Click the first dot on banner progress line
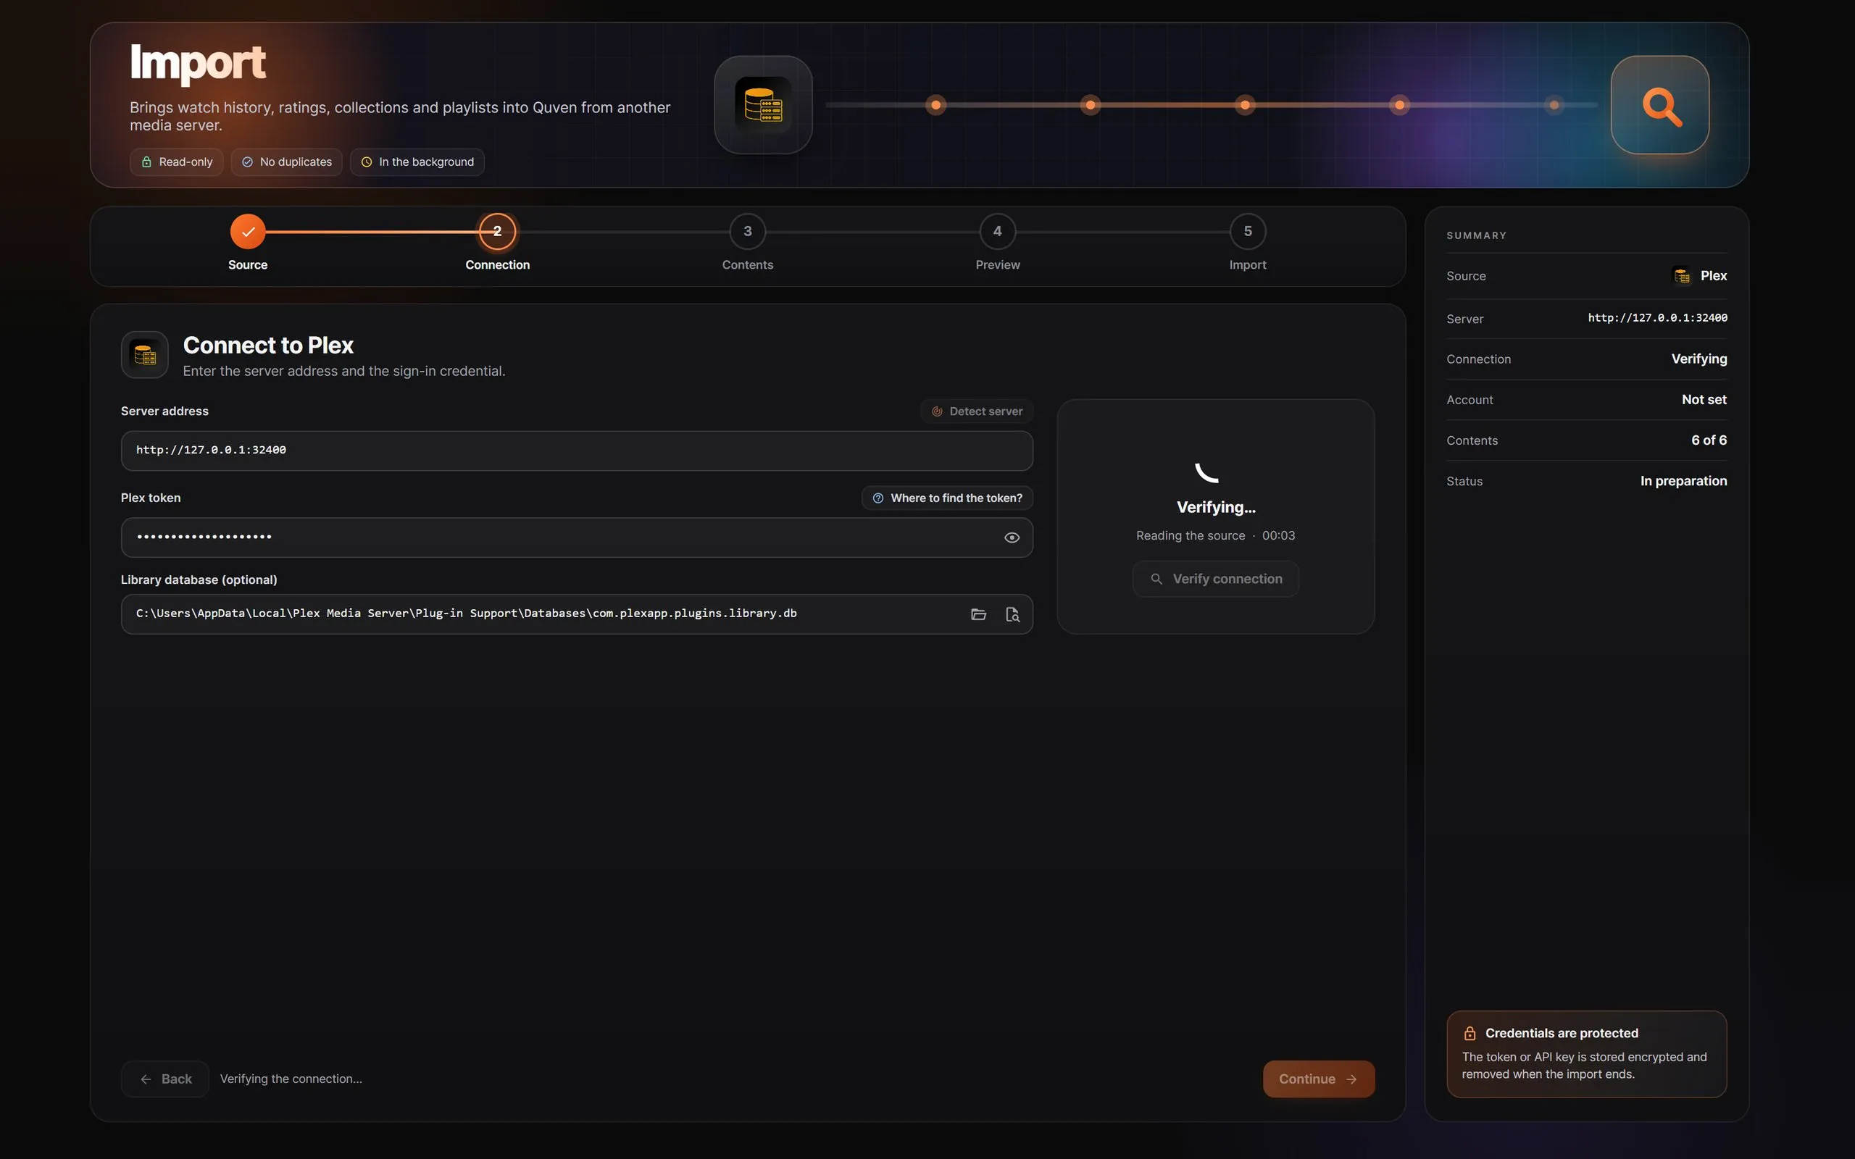Screen dimensions: 1855x1159 point(936,105)
